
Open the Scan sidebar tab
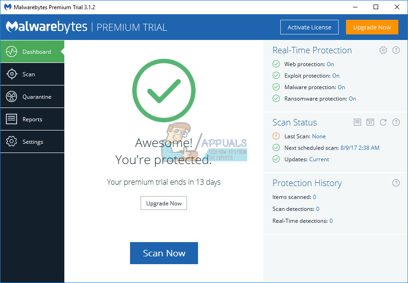(x=32, y=74)
